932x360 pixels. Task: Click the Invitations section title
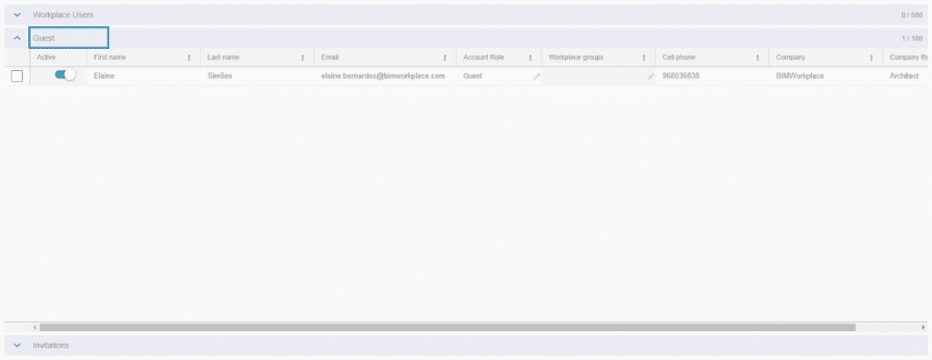point(51,345)
